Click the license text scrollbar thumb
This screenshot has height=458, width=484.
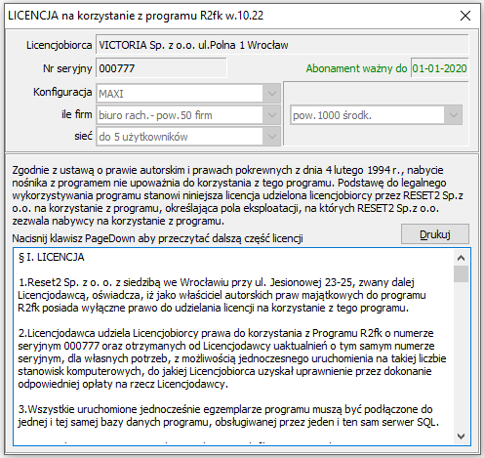click(461, 273)
